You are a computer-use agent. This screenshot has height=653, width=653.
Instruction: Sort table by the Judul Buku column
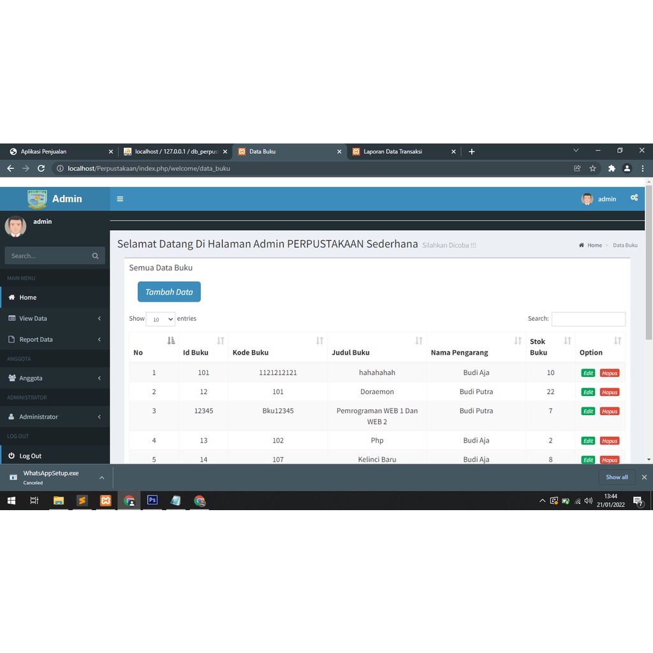click(377, 347)
